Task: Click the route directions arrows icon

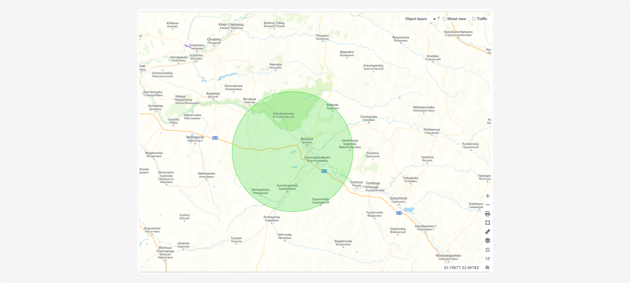Action: [x=487, y=249]
